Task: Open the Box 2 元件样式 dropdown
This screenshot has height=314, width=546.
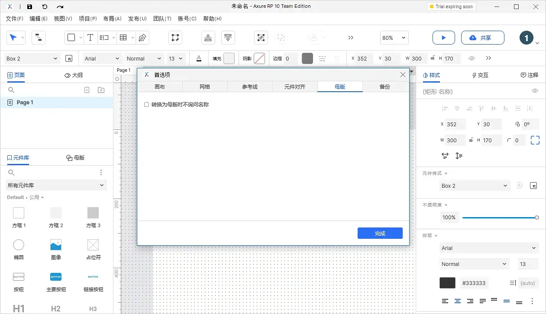Action: pyautogui.click(x=475, y=186)
